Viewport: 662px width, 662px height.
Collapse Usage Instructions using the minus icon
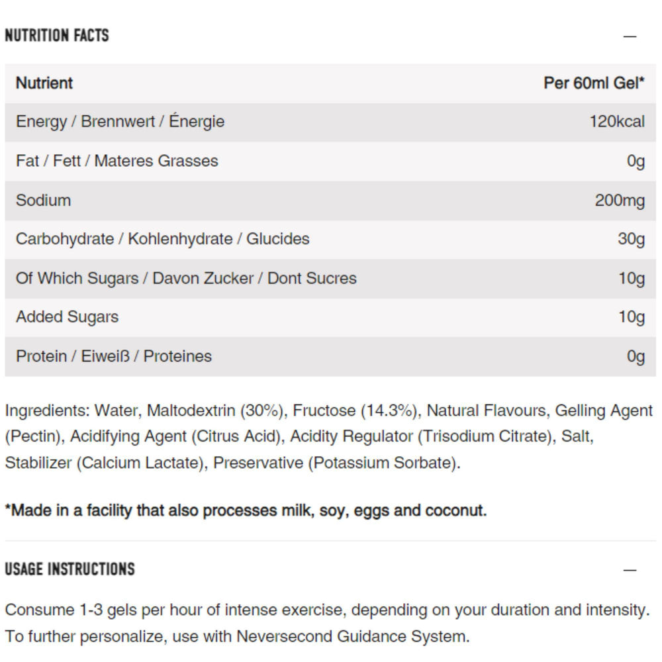click(x=630, y=570)
